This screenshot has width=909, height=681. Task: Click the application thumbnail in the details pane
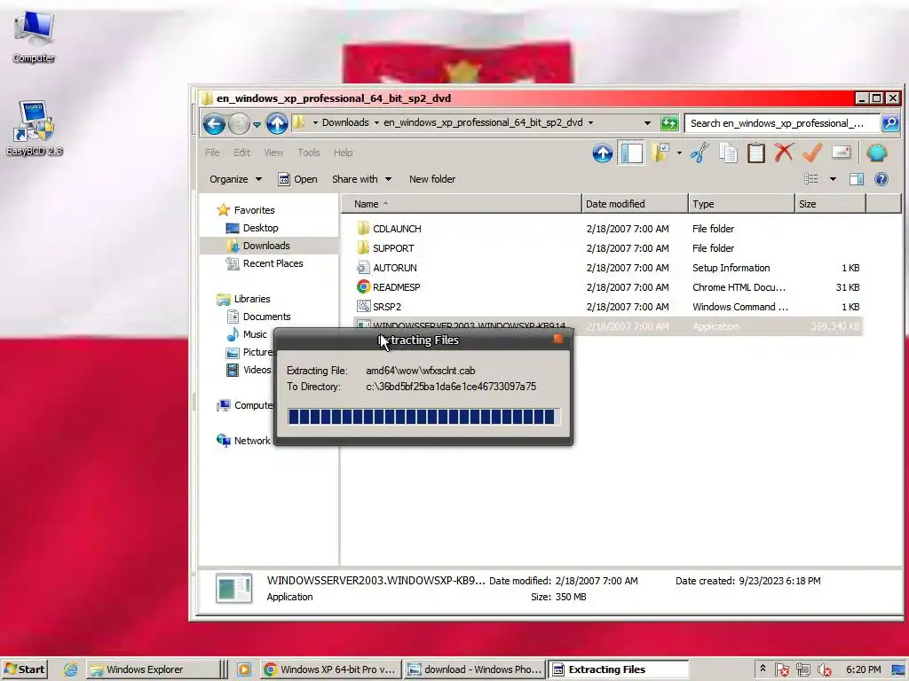click(x=233, y=589)
